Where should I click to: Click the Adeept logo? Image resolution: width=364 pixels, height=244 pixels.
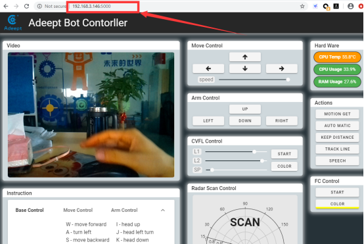coord(13,22)
